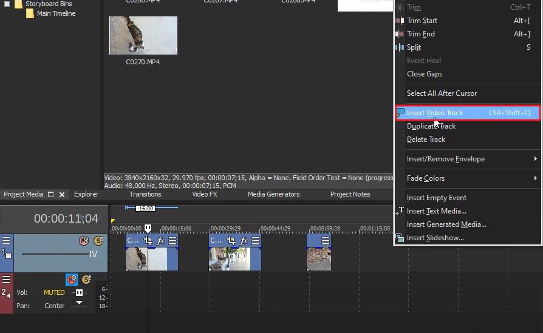Click the video track 1 number icon
Viewport: 543px width, 333px height.
(x=7, y=254)
